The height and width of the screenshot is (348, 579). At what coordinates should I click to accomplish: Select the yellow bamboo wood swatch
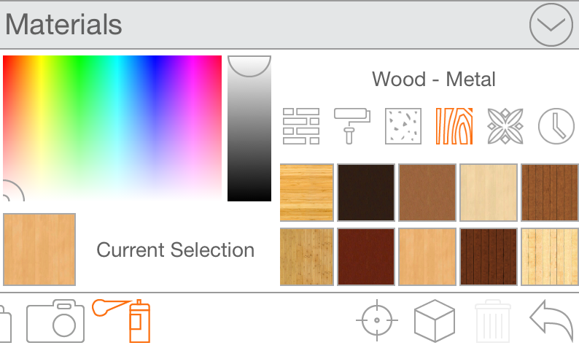(307, 193)
